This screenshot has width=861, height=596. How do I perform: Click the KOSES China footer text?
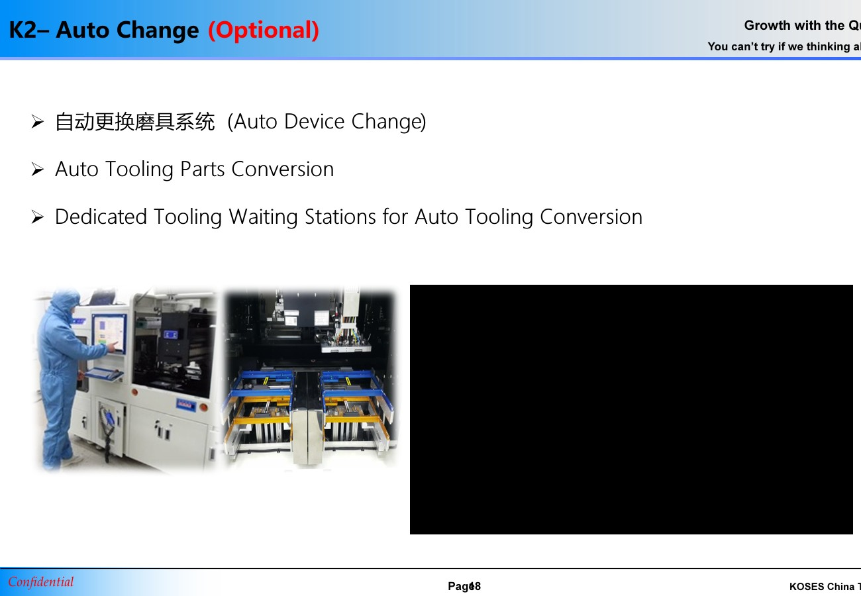point(824,587)
